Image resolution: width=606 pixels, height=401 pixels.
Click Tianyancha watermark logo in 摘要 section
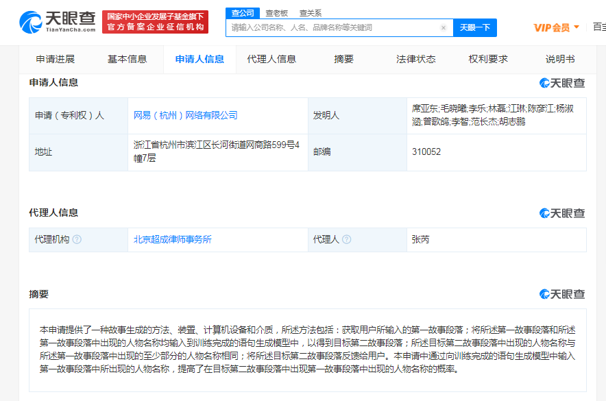(562, 294)
